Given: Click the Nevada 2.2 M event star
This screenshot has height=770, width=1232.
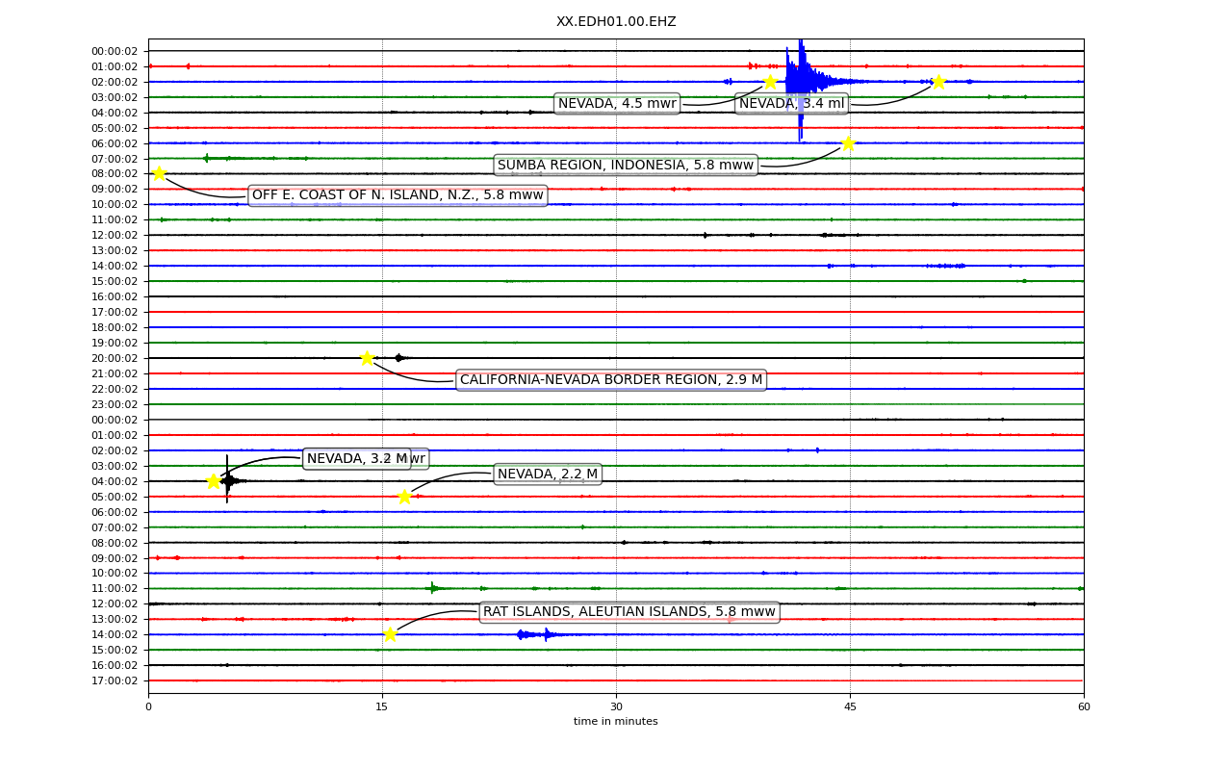Looking at the screenshot, I should coord(404,497).
